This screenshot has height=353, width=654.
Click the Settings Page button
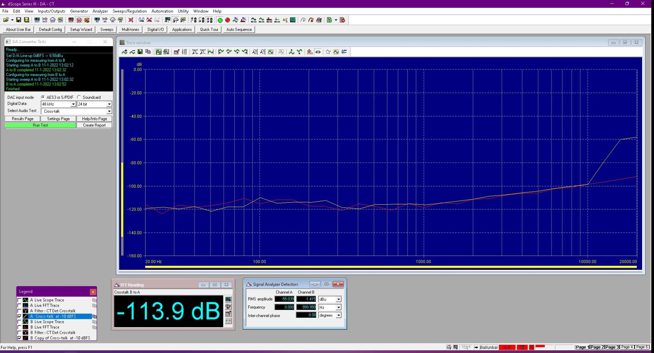[58, 119]
